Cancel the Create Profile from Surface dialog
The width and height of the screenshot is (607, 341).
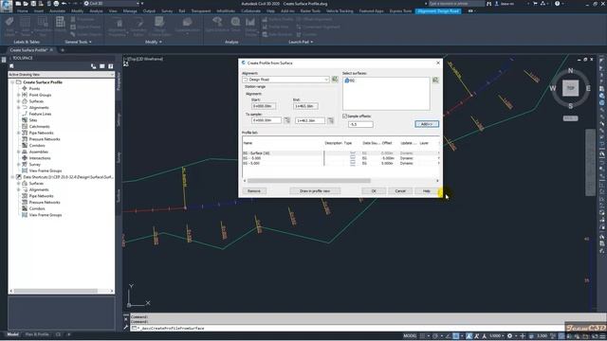tap(400, 191)
